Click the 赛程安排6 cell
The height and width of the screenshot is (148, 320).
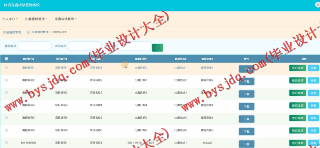[x=207, y=130]
